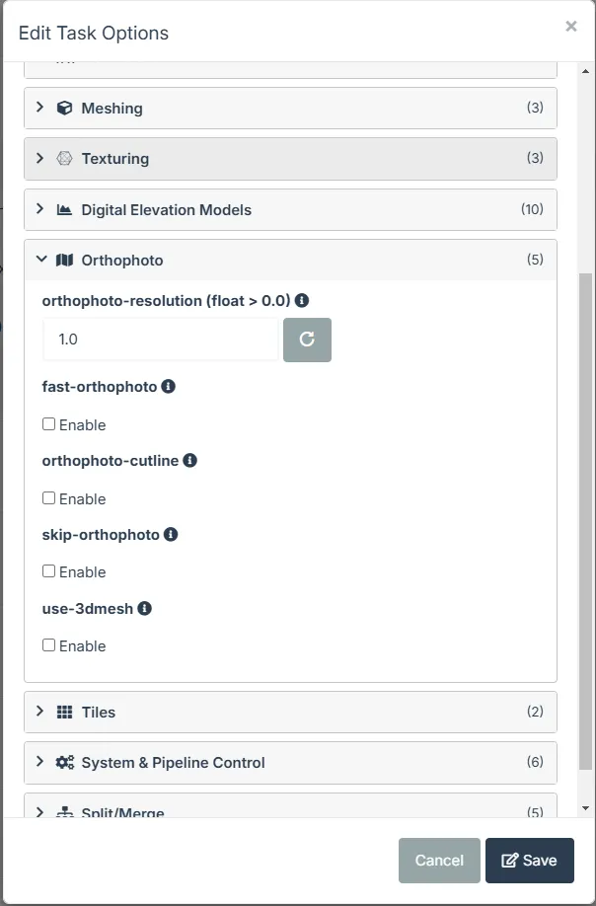Check the use-3dmesh Enable box

[x=49, y=645]
